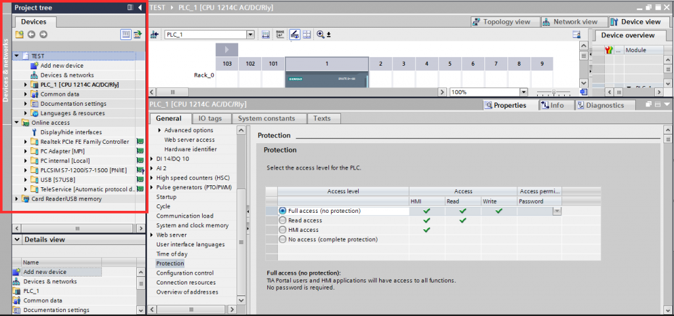This screenshot has width=674, height=316.
Task: Expand Advanced options in properties navigation
Action: [159, 130]
